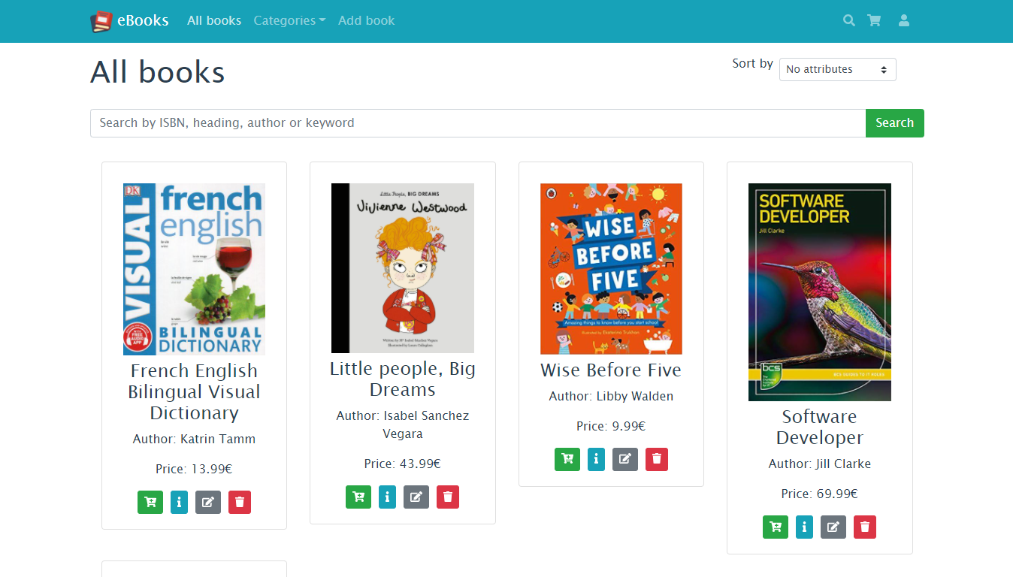Screen dimensions: 1013x577
Task: View info for Wise Before Five
Action: tap(596, 459)
